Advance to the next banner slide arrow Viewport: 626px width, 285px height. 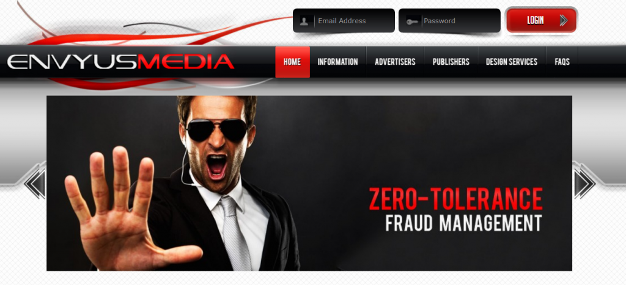[584, 183]
